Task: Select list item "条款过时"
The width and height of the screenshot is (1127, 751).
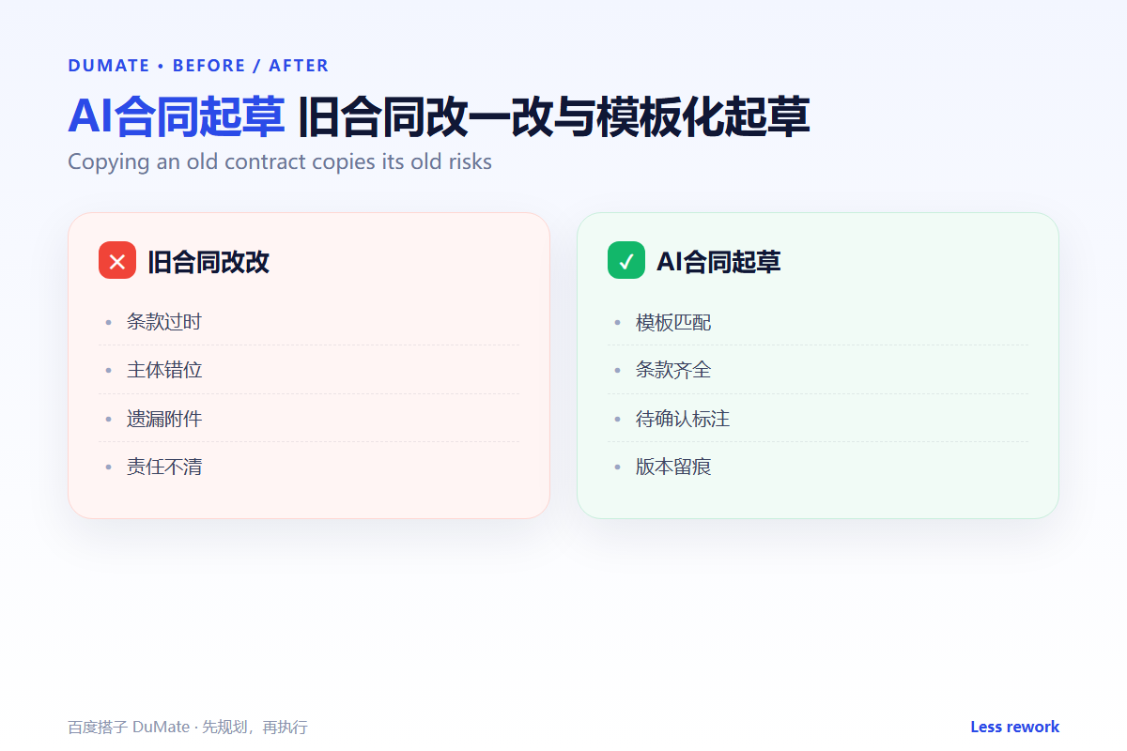Action: point(164,322)
